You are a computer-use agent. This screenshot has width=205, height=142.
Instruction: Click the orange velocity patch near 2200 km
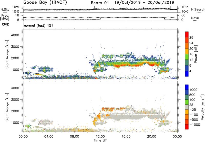click(108, 109)
